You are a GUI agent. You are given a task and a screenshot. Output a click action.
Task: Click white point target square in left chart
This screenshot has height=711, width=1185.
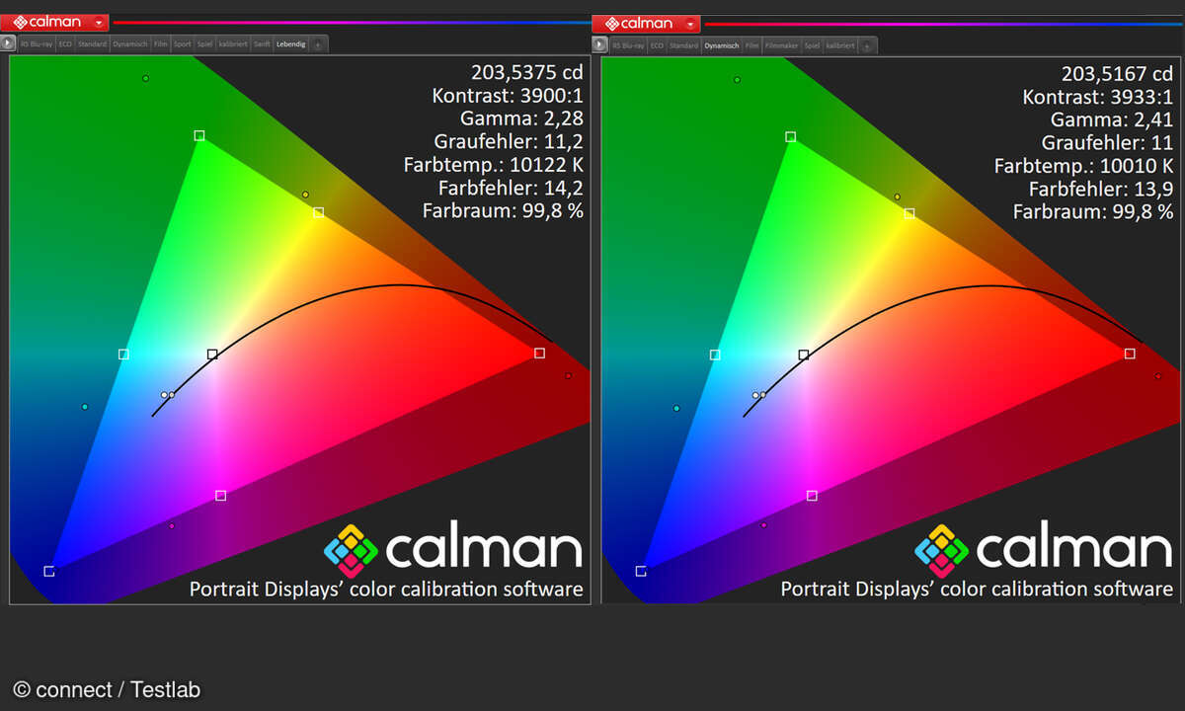[x=212, y=354]
